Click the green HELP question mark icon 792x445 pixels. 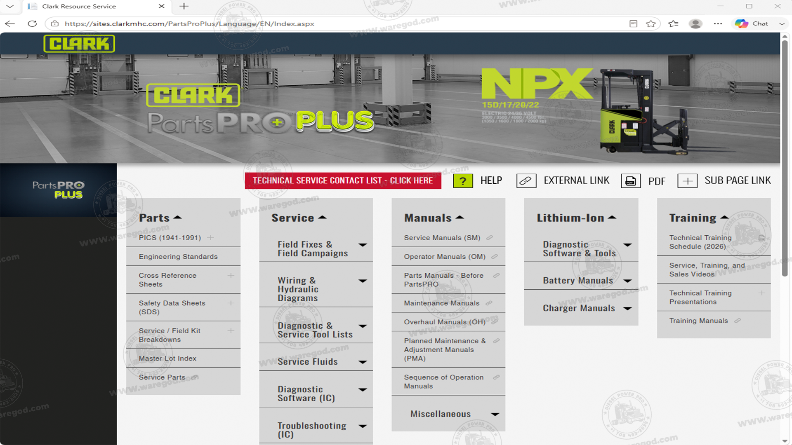[x=463, y=181]
